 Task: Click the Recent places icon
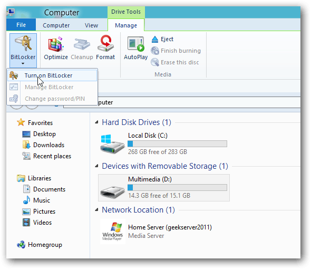coord(26,156)
